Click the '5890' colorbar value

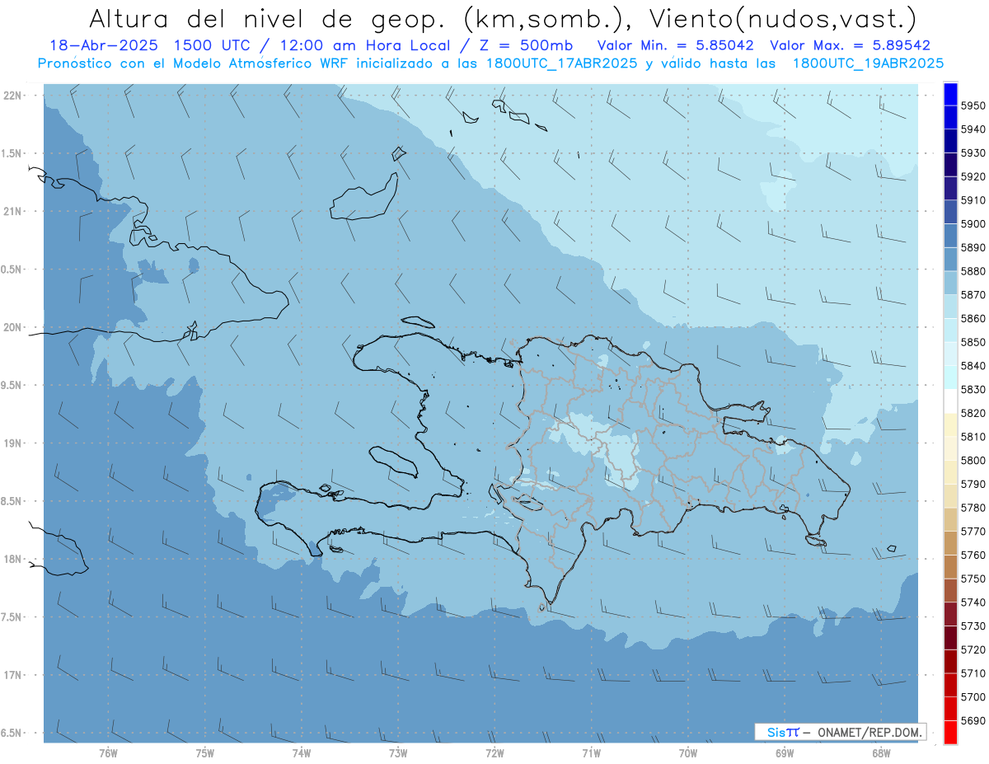(x=973, y=247)
